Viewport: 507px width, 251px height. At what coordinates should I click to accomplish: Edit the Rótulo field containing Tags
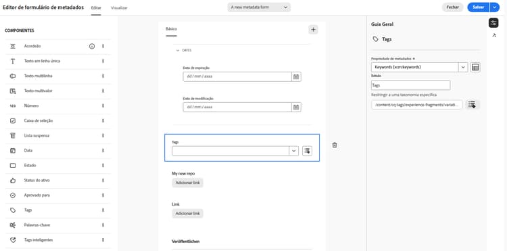pos(410,85)
